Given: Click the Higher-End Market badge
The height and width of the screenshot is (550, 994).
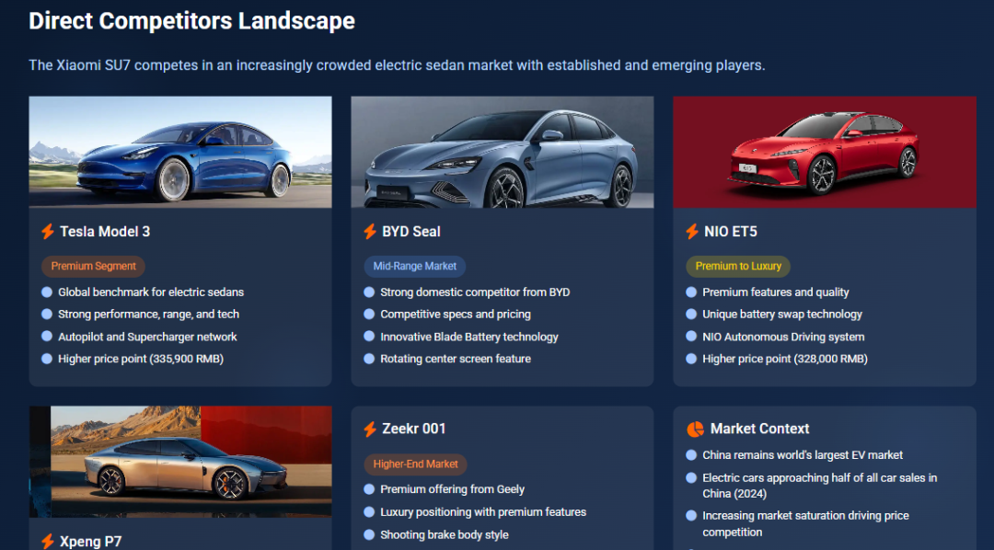Looking at the screenshot, I should tap(415, 464).
